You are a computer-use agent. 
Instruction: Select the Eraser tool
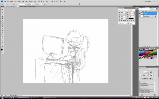[2, 29]
